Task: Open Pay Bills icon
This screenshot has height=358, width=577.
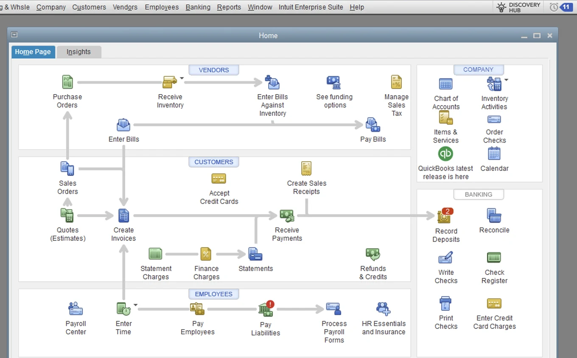Action: 373,125
